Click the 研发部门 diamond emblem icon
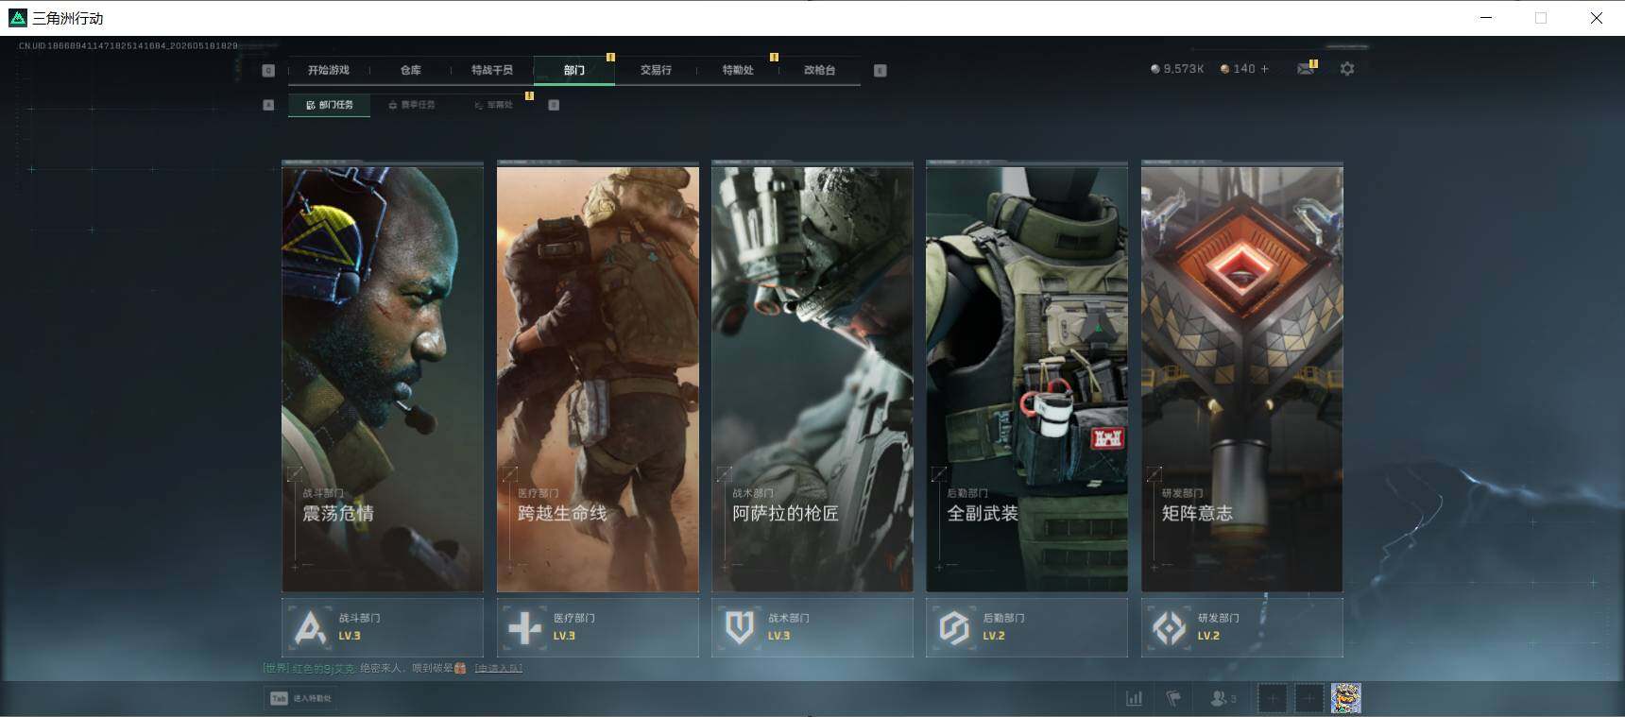Viewport: 1625px width, 717px height. (1170, 627)
